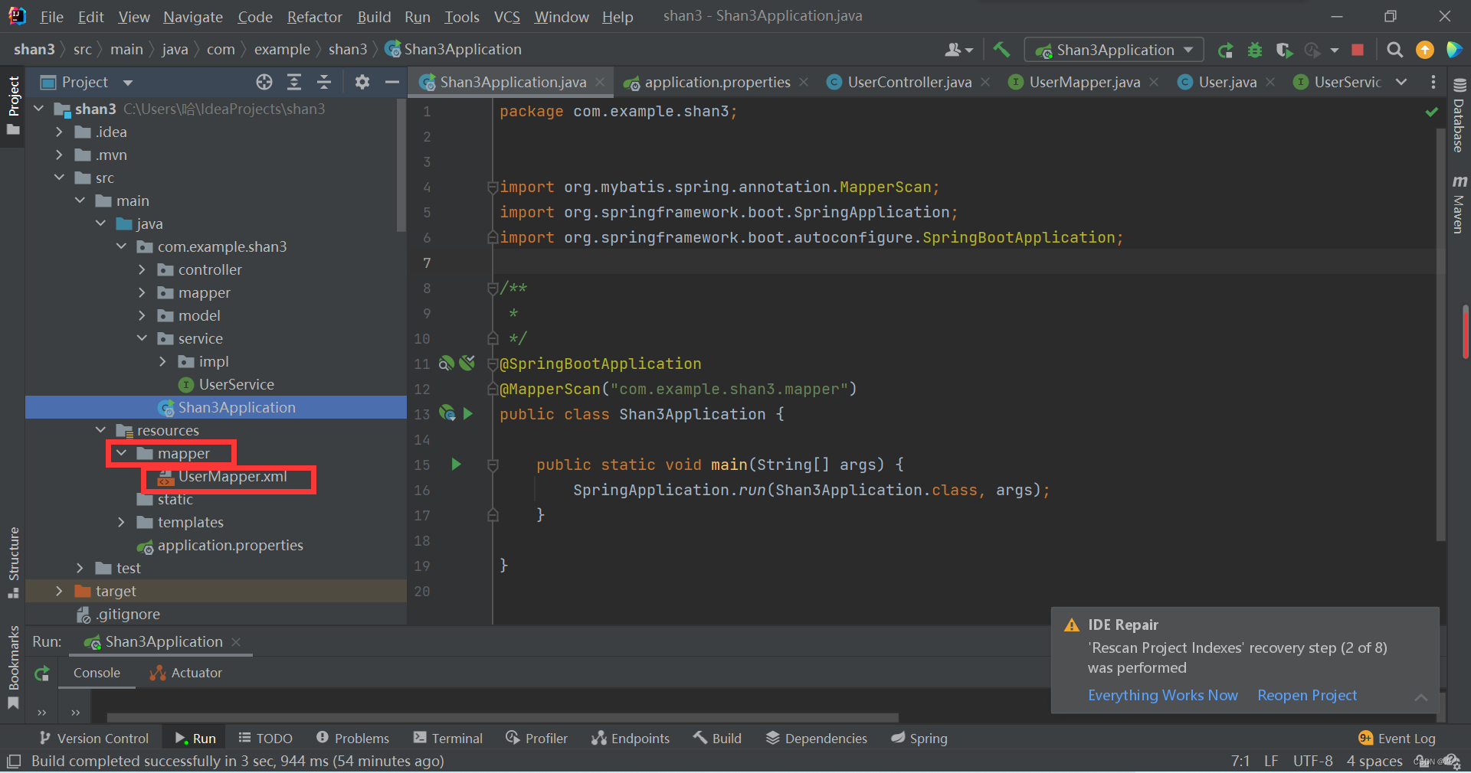Open the Shan3Application run configuration dropdown
This screenshot has width=1471, height=773.
(x=1114, y=50)
